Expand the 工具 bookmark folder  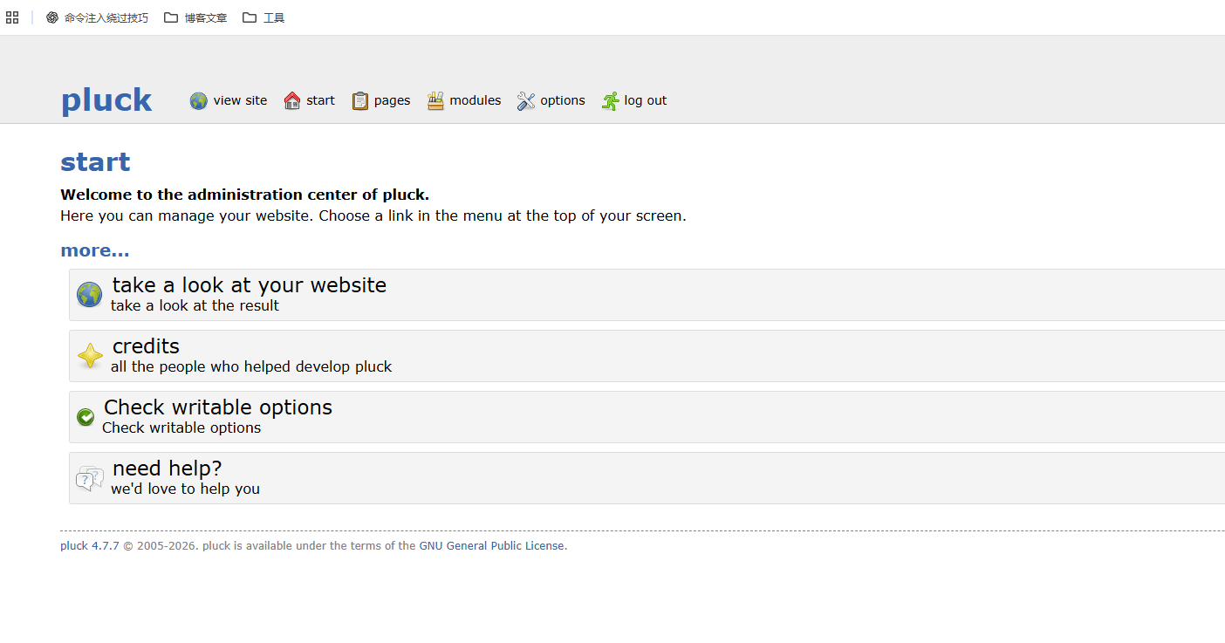tap(263, 17)
